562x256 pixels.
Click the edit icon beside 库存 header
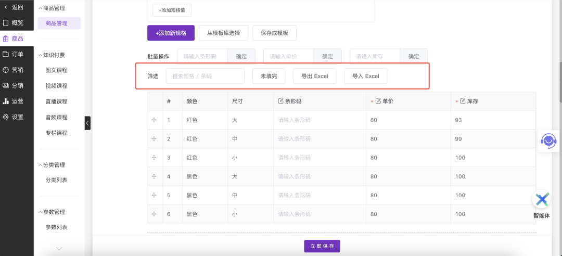tap(463, 101)
